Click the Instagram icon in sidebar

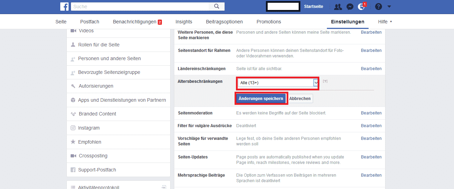tap(73, 128)
